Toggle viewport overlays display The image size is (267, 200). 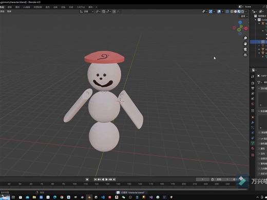coord(219,11)
